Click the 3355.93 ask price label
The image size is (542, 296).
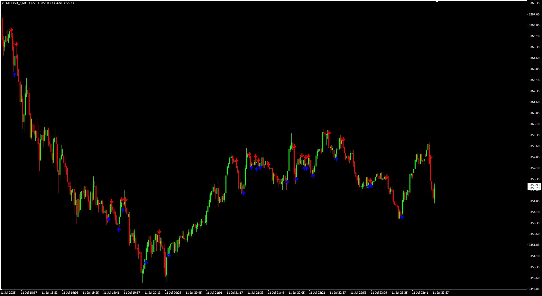tap(534, 185)
